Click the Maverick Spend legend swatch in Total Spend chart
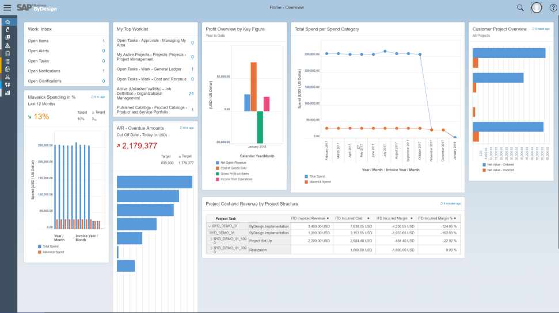This screenshot has height=313, width=559. point(306,182)
